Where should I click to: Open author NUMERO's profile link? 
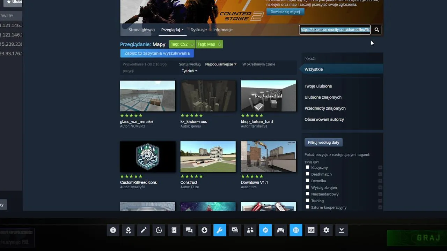[138, 126]
